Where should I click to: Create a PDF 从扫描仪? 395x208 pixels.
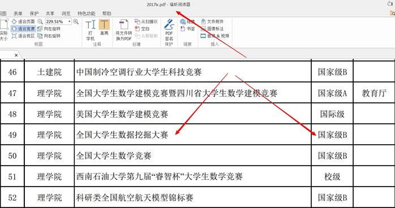pyautogui.click(x=146, y=21)
